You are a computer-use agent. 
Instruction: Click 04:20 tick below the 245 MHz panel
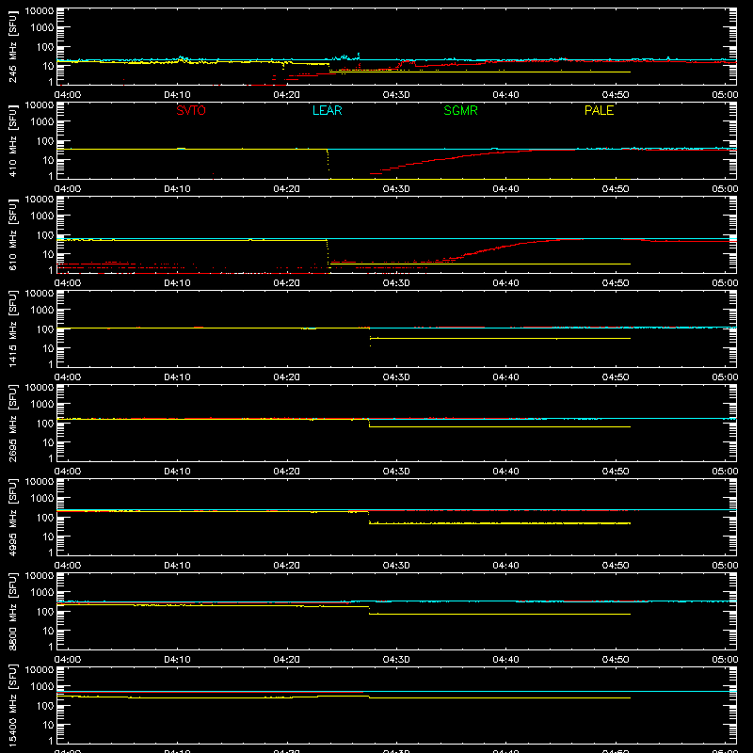(287, 95)
